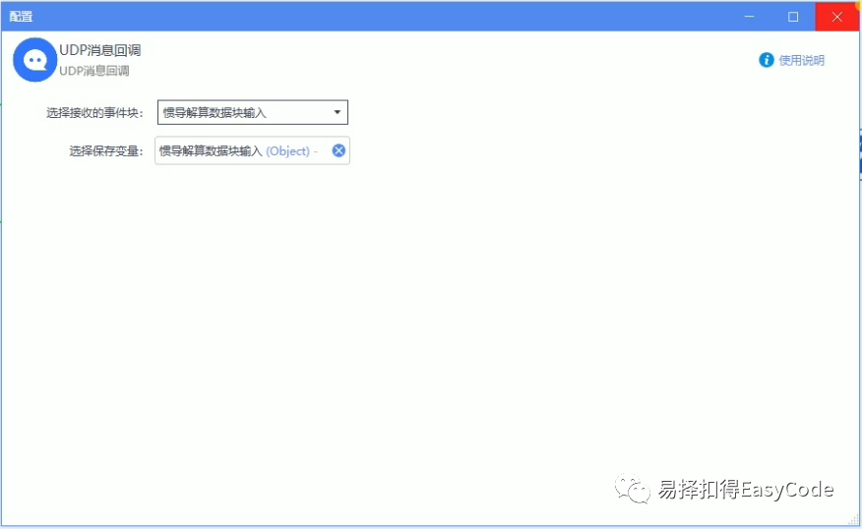Expand the 选择接收的事件块 dropdown arrow
The height and width of the screenshot is (529, 862).
(337, 112)
